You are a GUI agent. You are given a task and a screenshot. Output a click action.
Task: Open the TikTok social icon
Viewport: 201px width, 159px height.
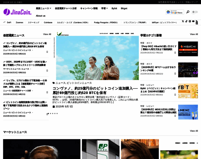pyautogui.click(x=186, y=21)
